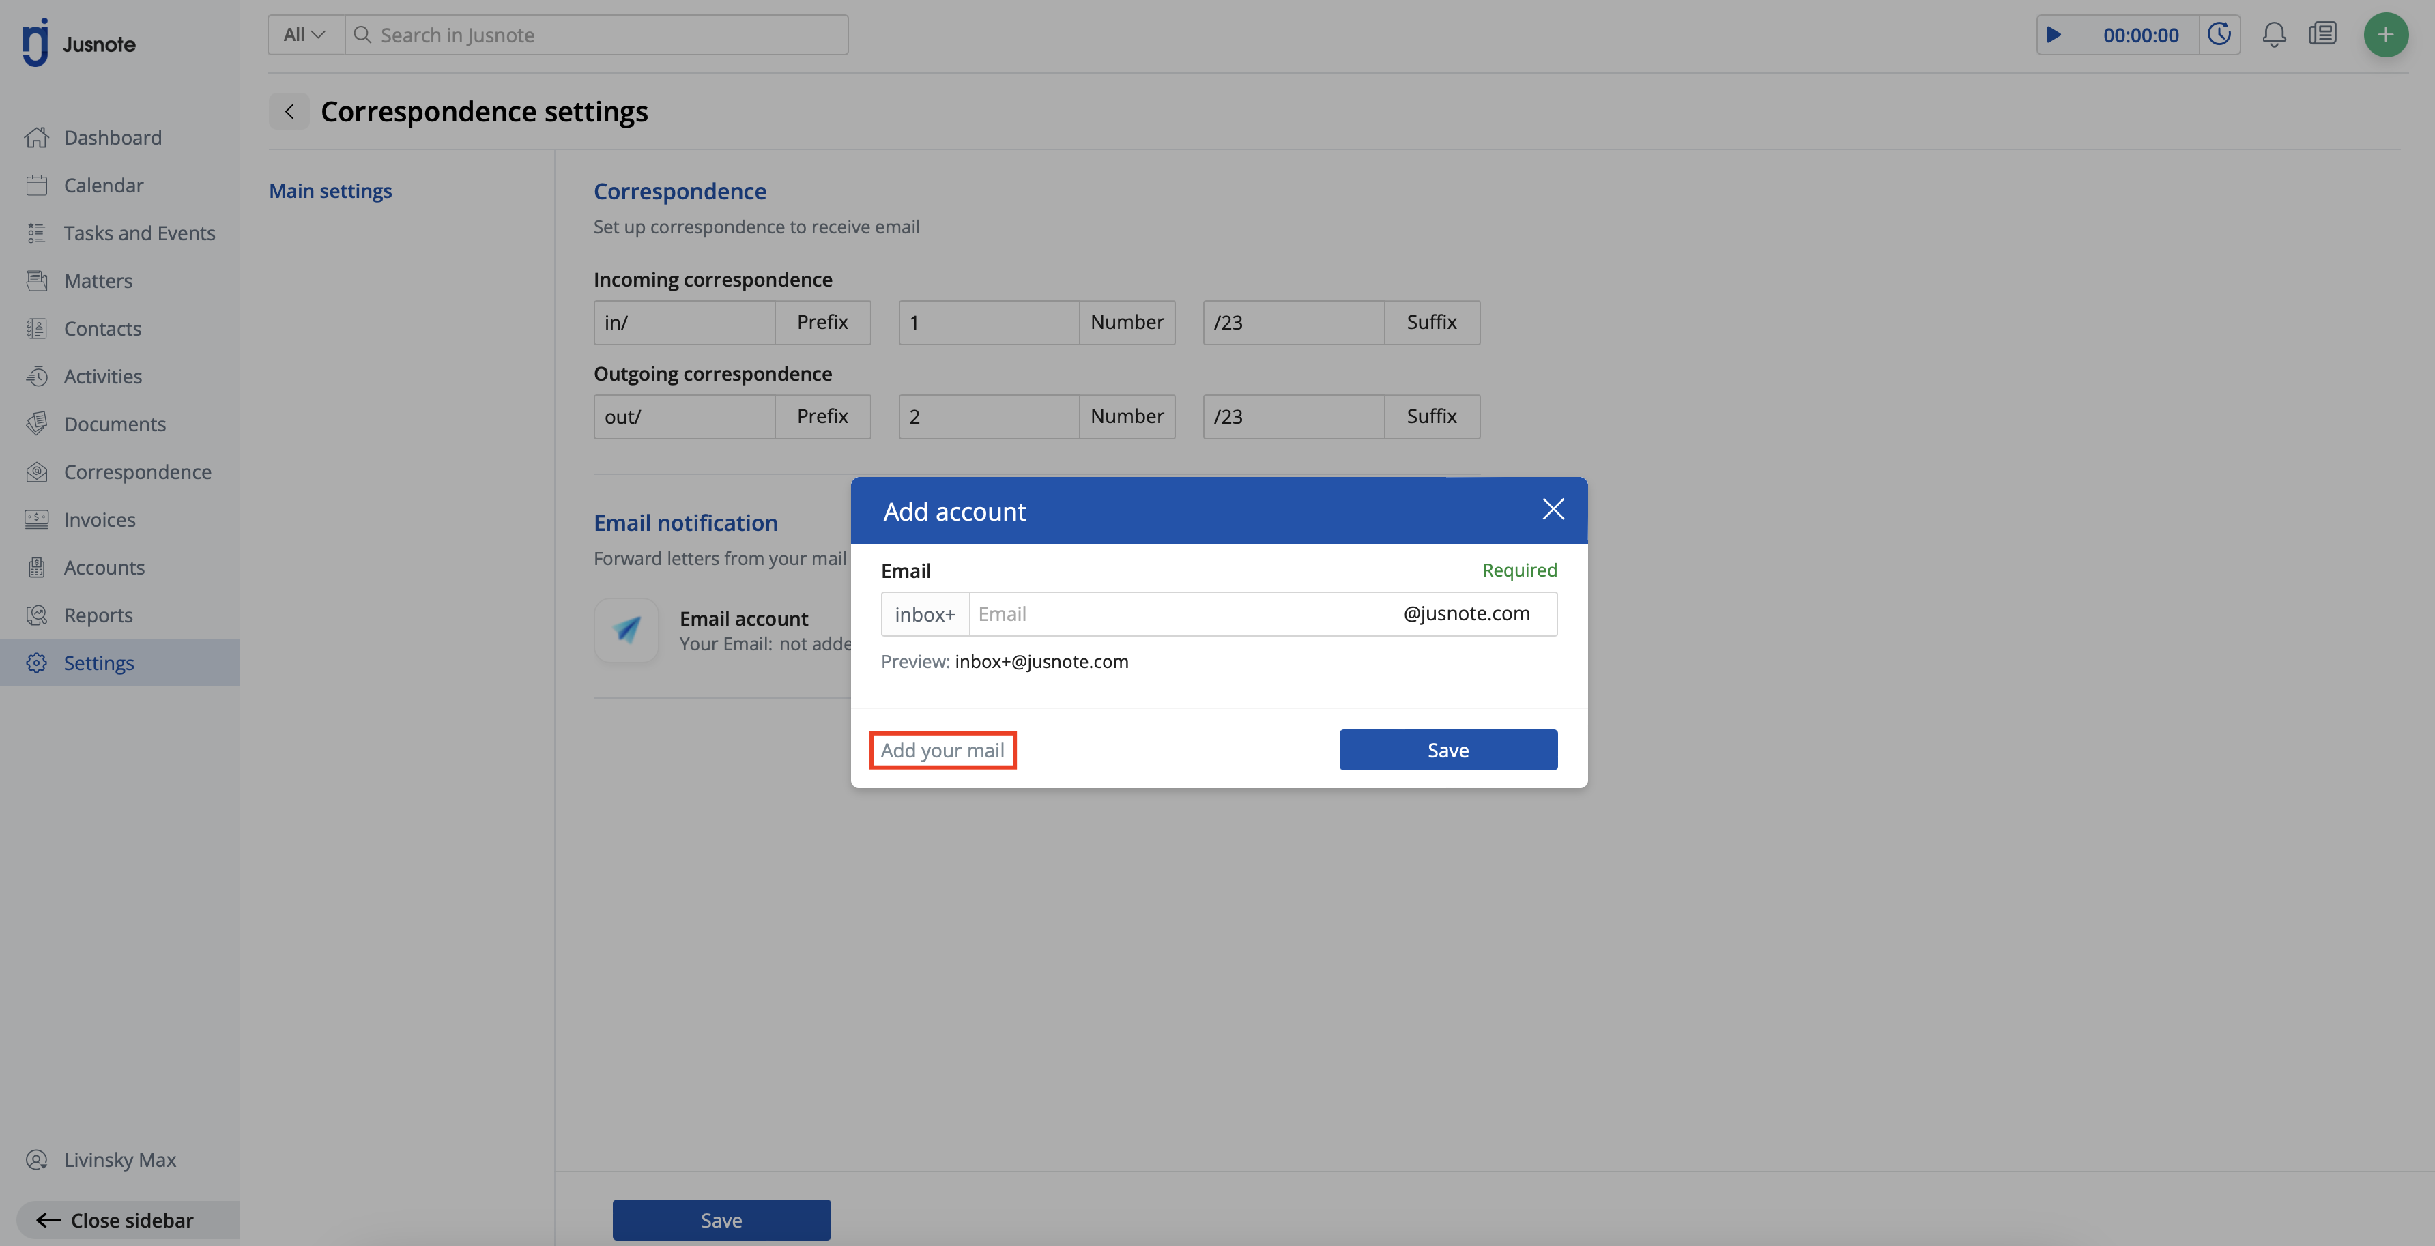Viewport: 2435px width, 1246px height.
Task: Click the Invoices bill icon
Action: [37, 519]
